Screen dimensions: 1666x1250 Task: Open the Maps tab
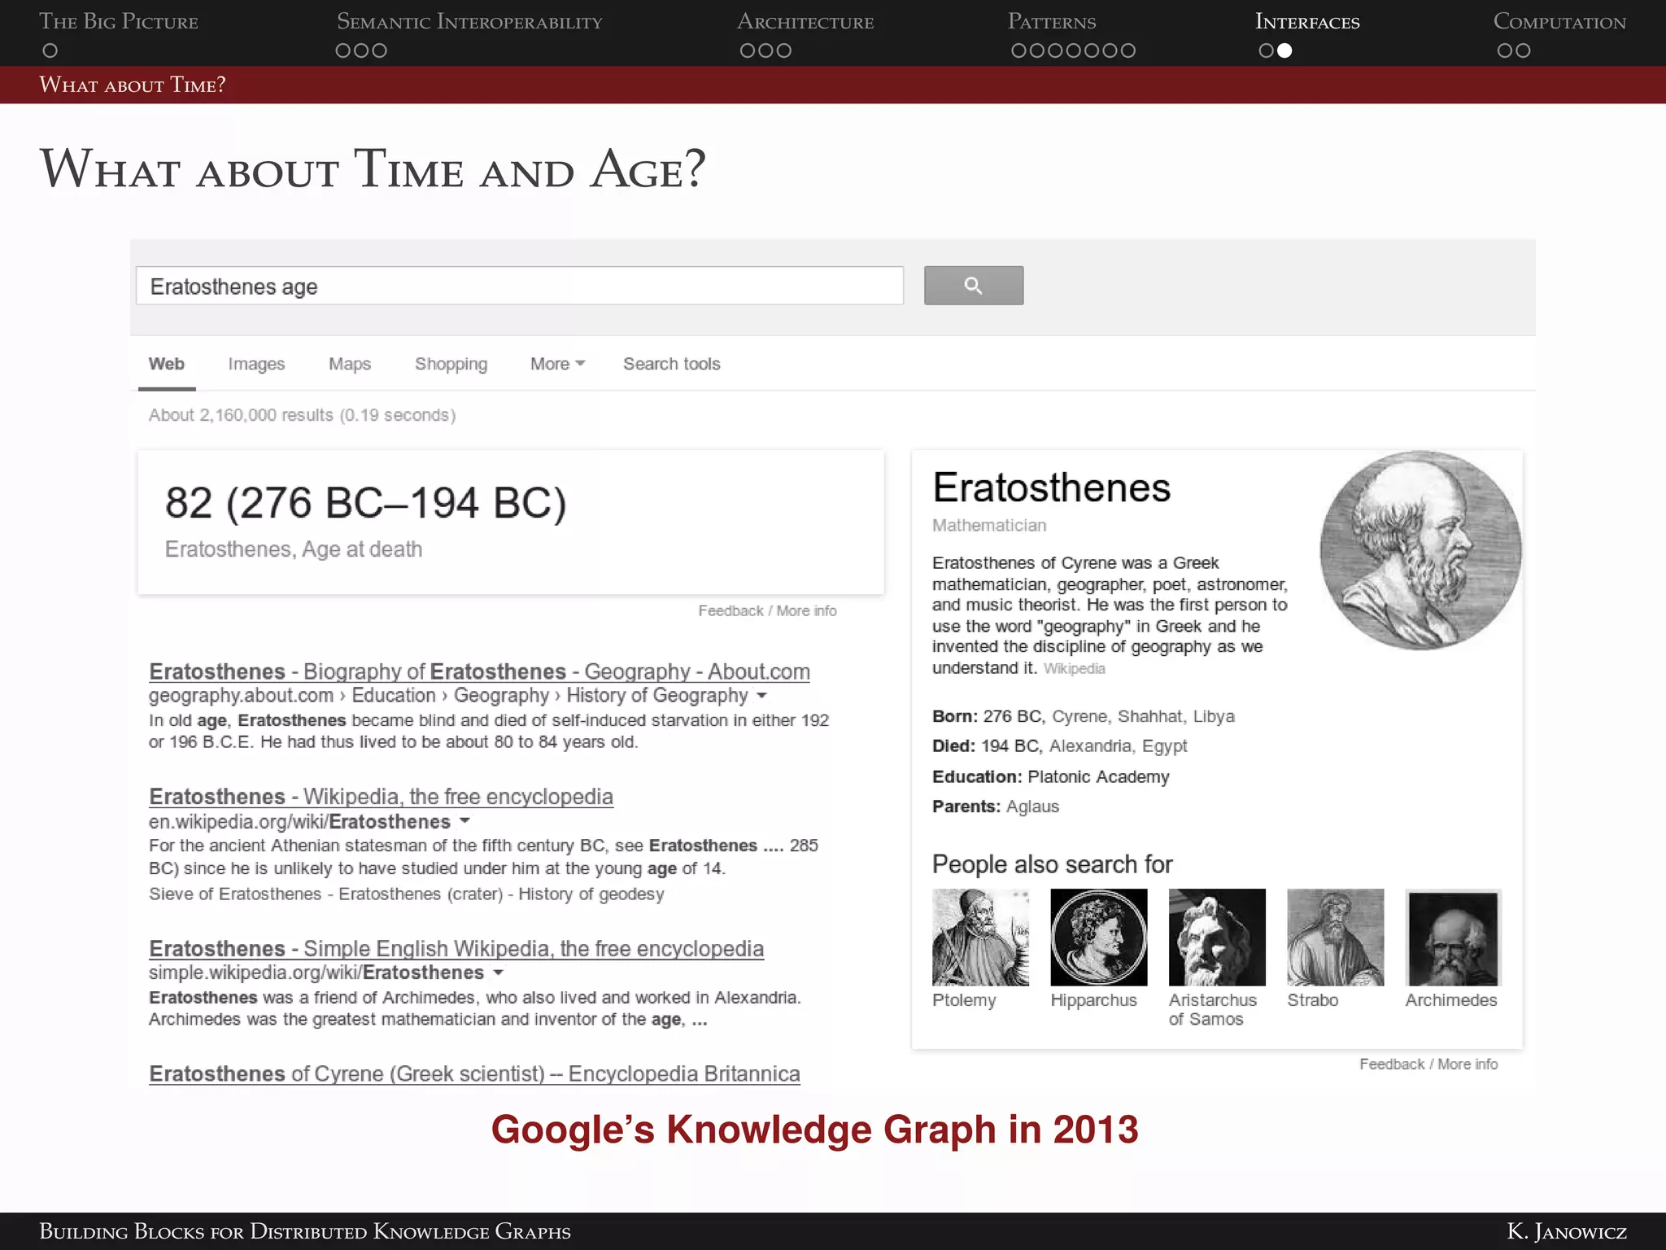(x=350, y=364)
